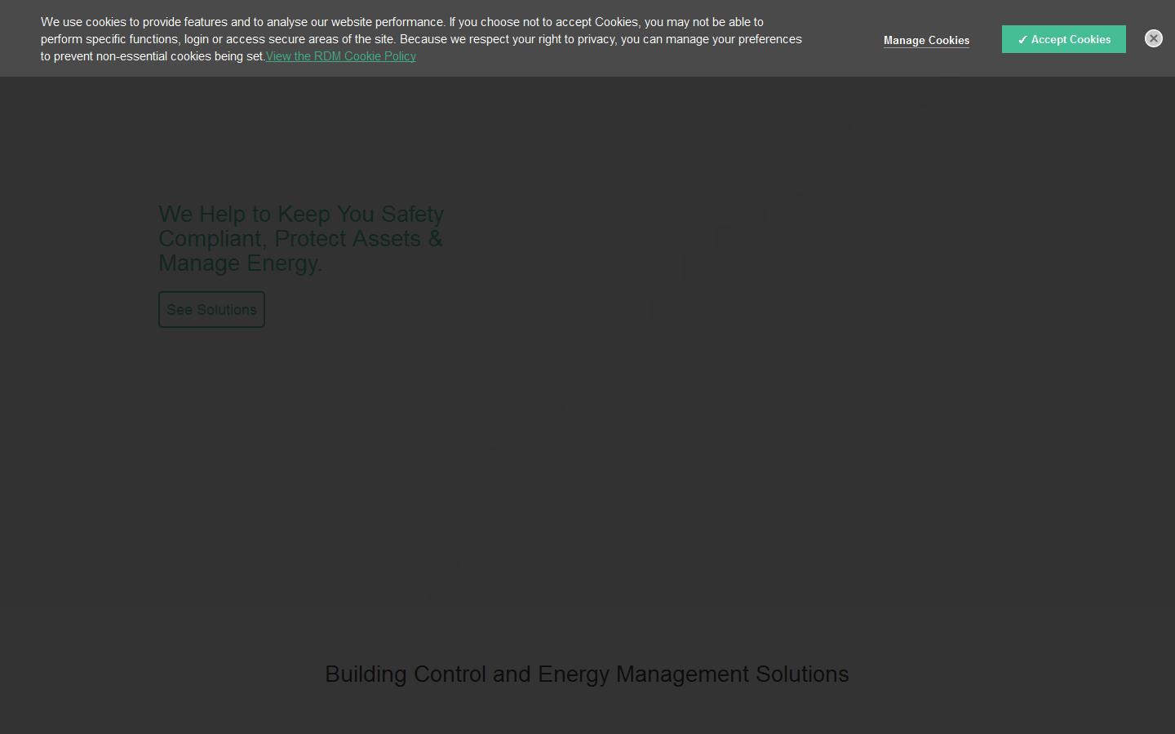Click the checkmark icon on Accept Cookies button
This screenshot has width=1175, height=734.
point(1023,39)
